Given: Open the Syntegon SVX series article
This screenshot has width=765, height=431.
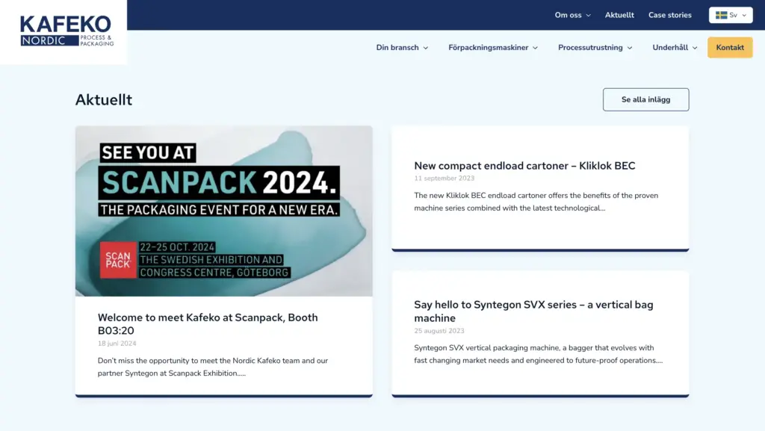Looking at the screenshot, I should click(533, 311).
